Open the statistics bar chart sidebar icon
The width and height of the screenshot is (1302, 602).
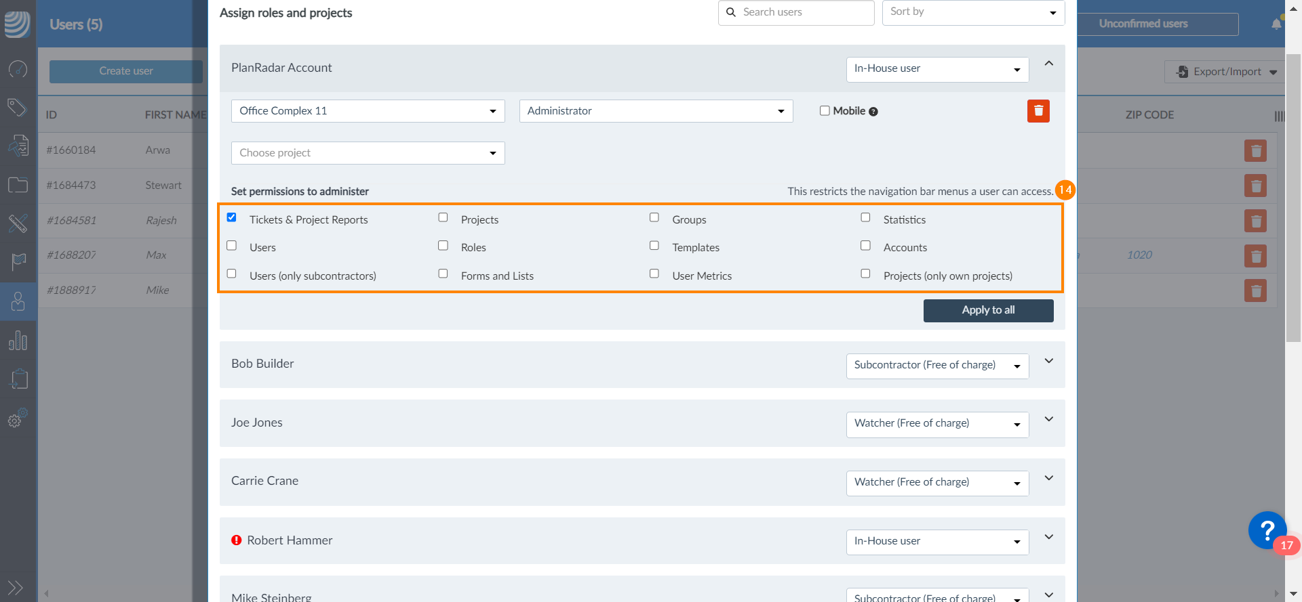(18, 341)
